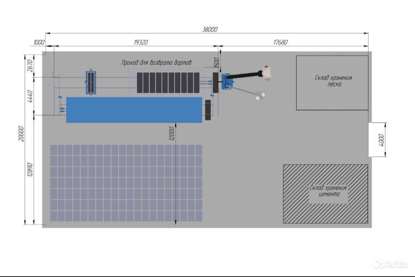
Task: Click the 38000 overall width dimension
Action: [209, 30]
